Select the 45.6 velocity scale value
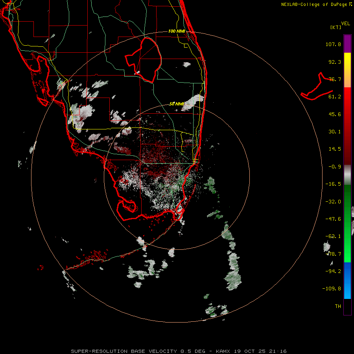This screenshot has width=354, height=354. tap(335, 114)
